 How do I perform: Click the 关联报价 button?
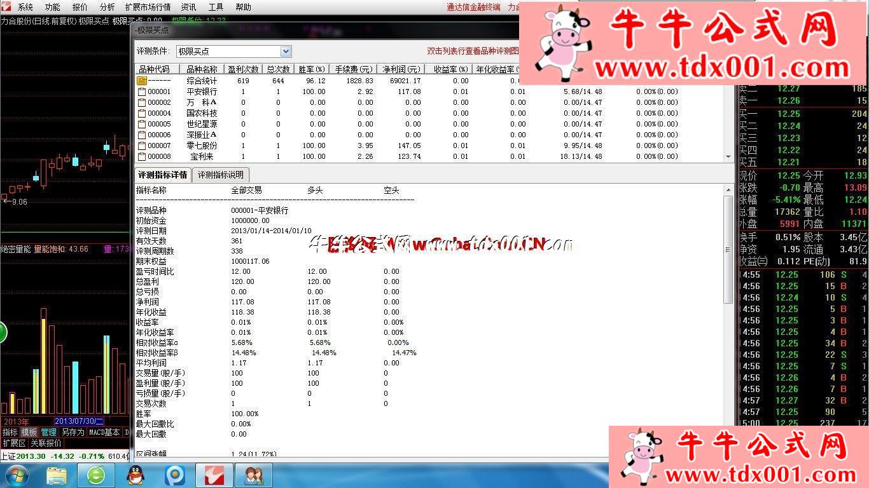pos(46,443)
